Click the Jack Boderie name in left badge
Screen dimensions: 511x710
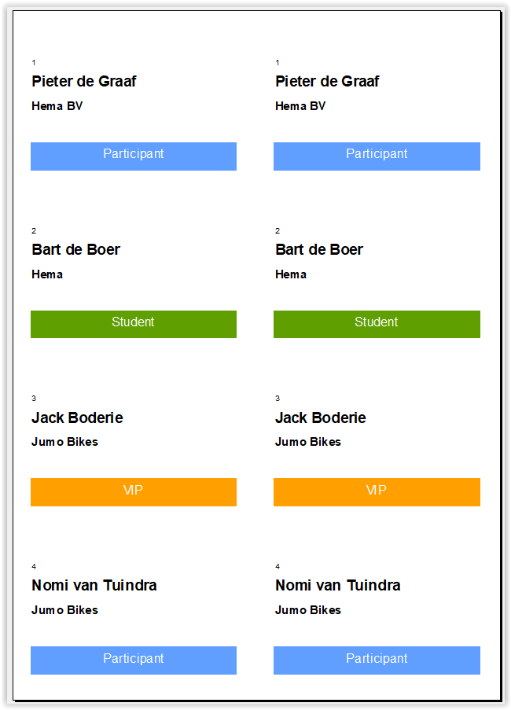[x=77, y=418]
